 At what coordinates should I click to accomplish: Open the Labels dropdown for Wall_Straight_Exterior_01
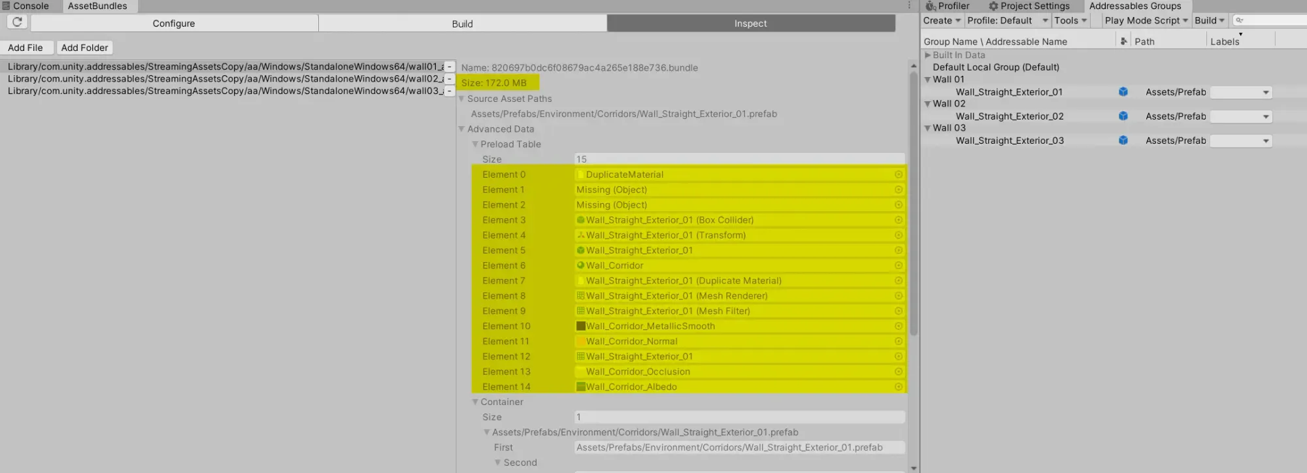tap(1241, 93)
